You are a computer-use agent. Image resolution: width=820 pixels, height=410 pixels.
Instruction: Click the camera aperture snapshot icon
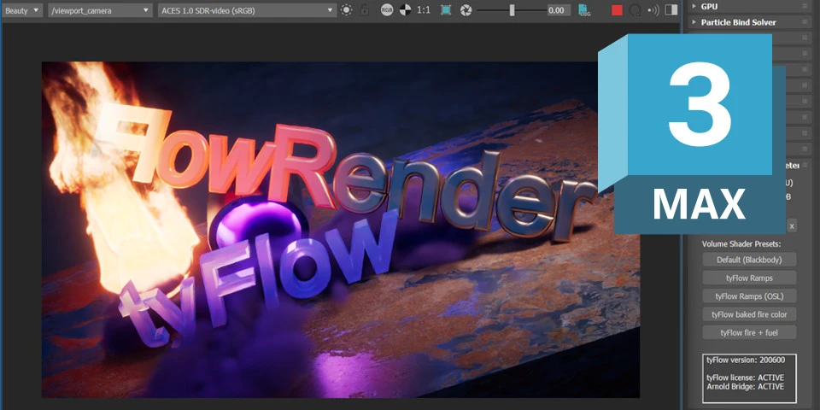[466, 10]
